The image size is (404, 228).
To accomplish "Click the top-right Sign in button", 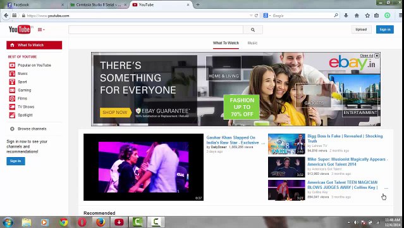I will (x=384, y=29).
